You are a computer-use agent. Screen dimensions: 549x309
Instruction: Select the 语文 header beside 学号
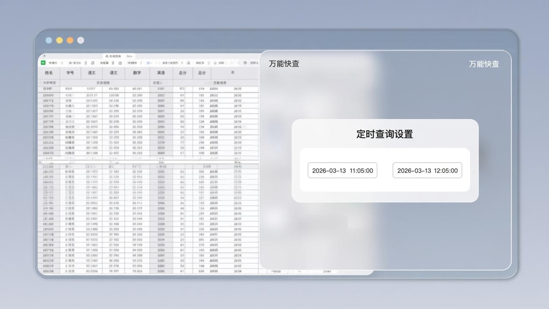91,73
